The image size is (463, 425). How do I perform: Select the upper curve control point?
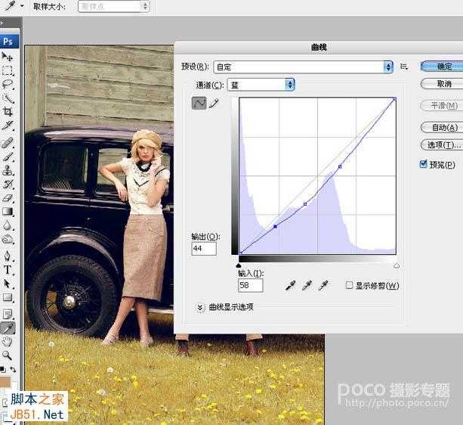pos(340,166)
